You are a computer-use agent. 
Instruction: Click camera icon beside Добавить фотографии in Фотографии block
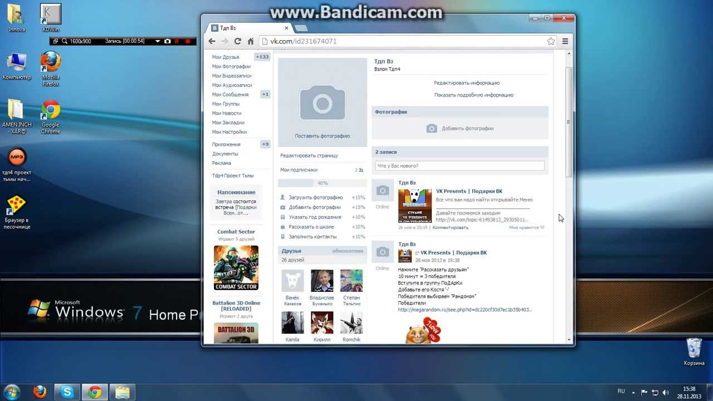432,129
